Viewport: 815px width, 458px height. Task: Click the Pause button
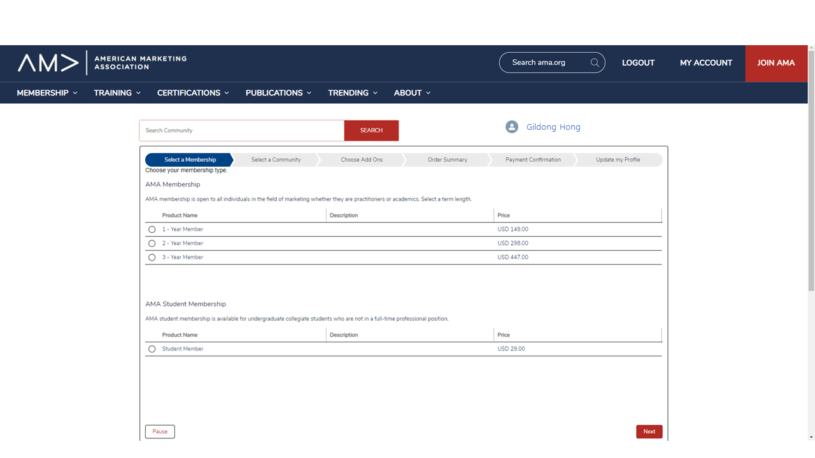[160, 431]
